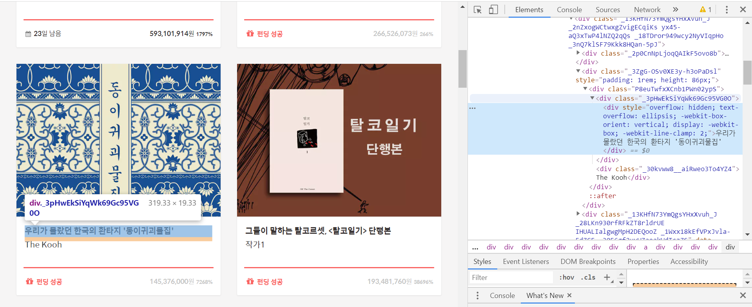Open the Network tab
752x307 pixels.
pos(647,10)
